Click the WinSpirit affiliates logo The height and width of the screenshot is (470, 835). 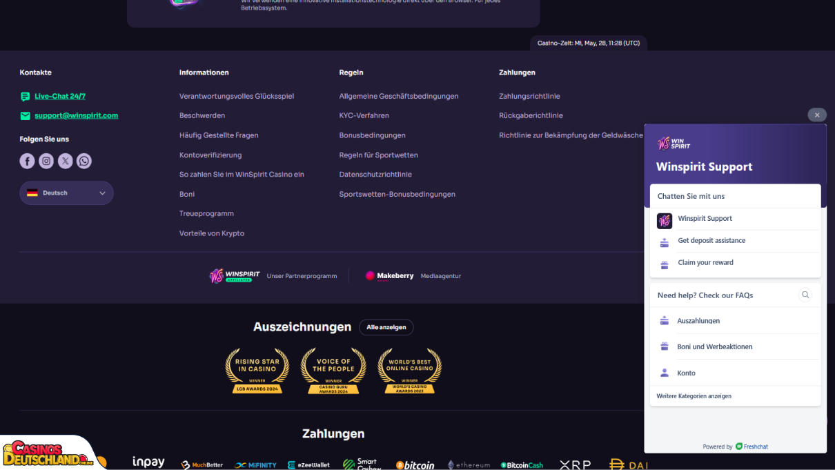coord(235,276)
